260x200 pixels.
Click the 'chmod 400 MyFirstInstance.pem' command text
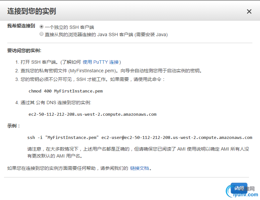(66, 91)
